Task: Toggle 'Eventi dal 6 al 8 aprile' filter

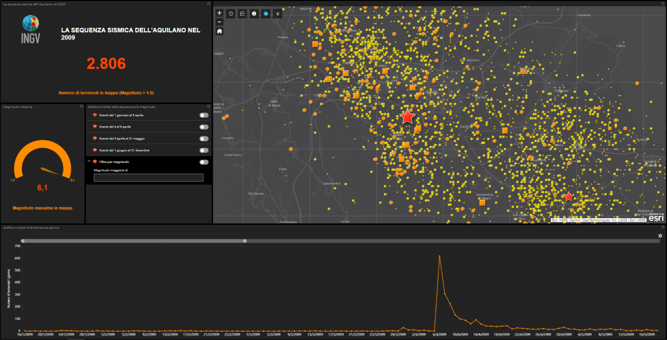Action: (x=204, y=127)
